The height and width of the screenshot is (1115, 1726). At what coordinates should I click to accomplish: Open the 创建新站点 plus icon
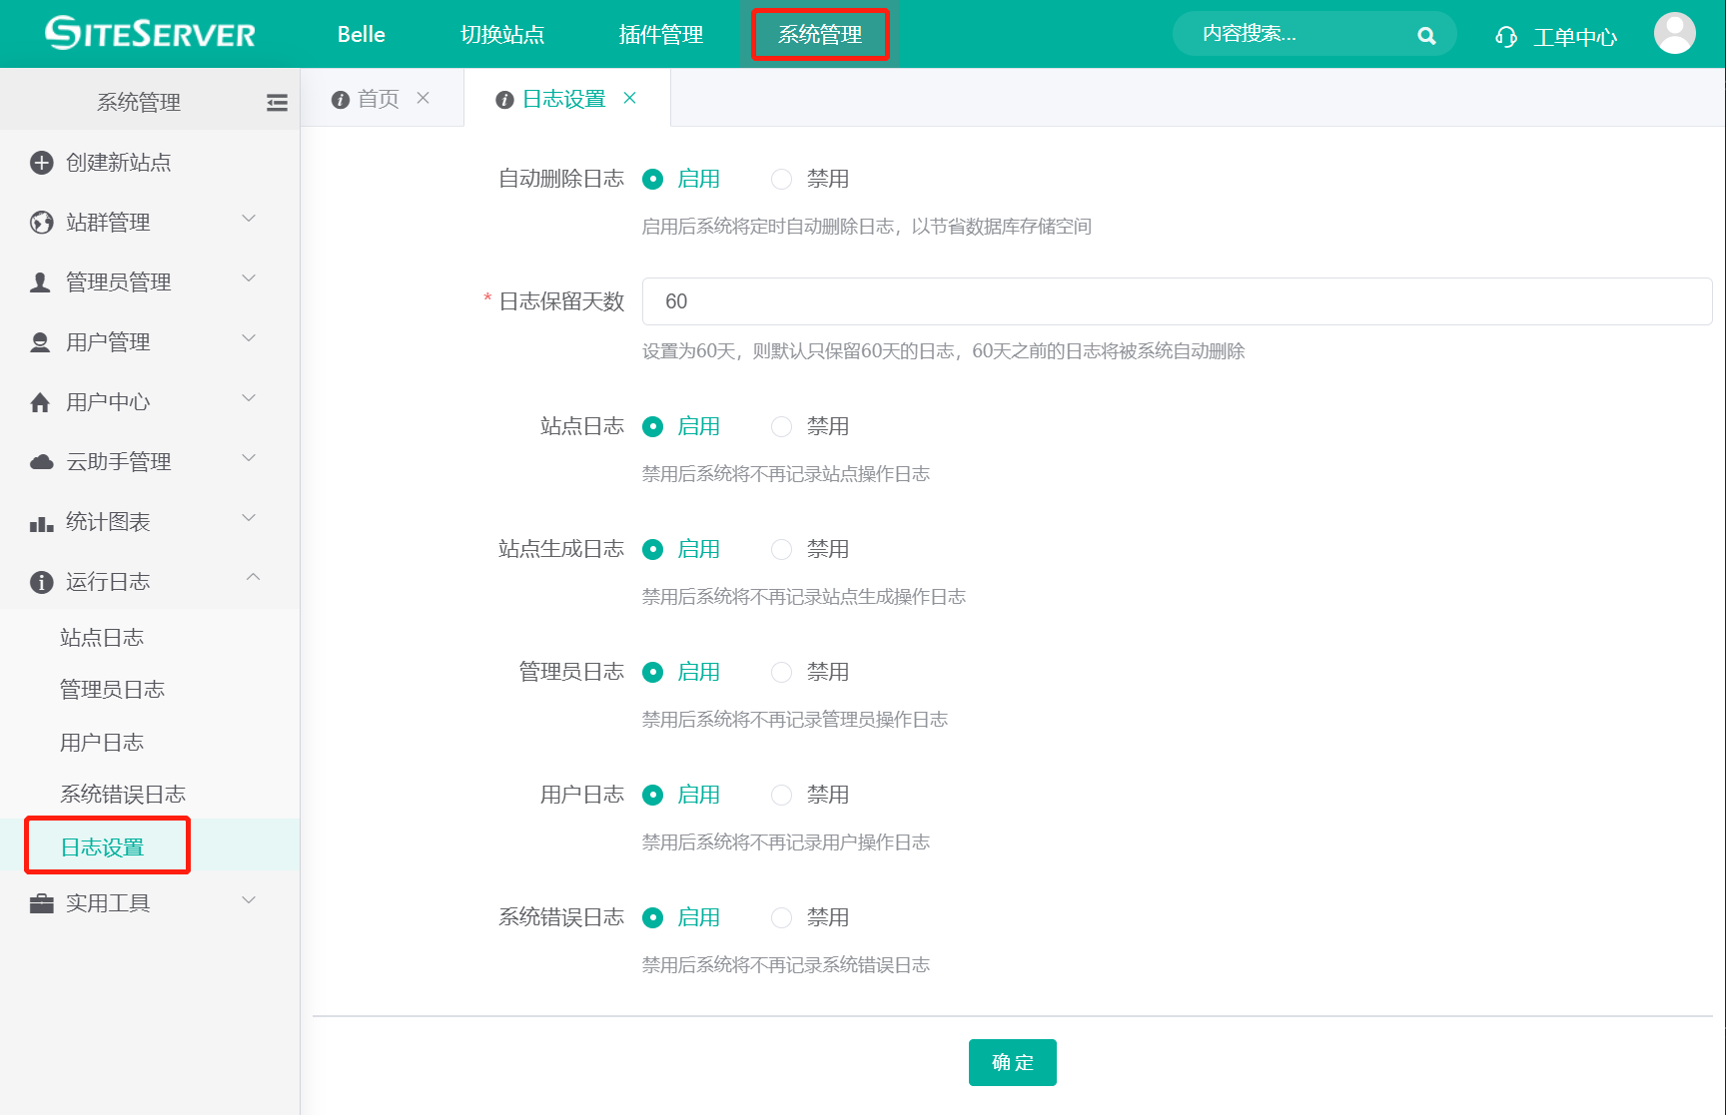41,162
